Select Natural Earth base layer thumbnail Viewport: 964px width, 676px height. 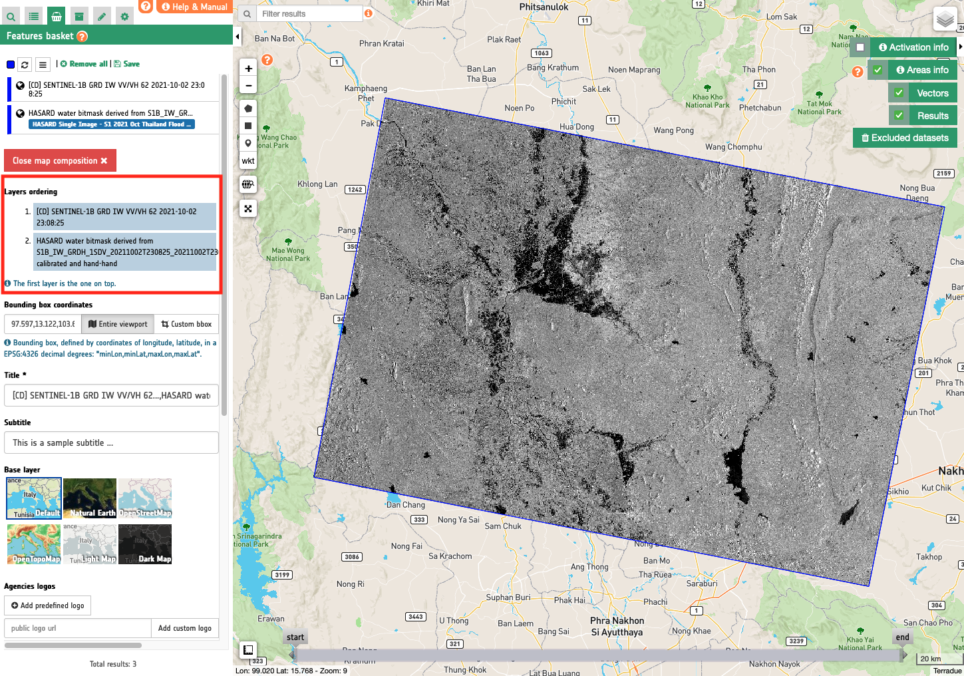tap(90, 498)
